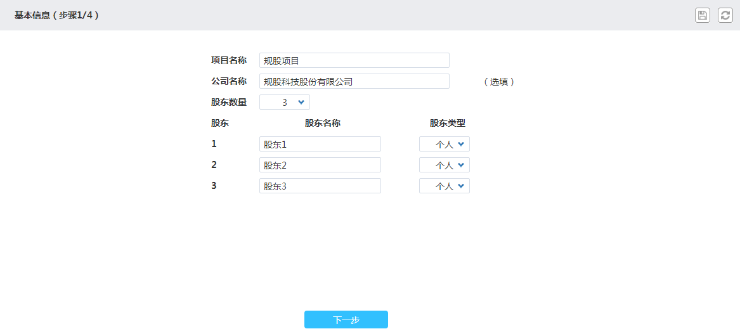Click the 股东名称 column header
740x336 pixels.
point(323,123)
